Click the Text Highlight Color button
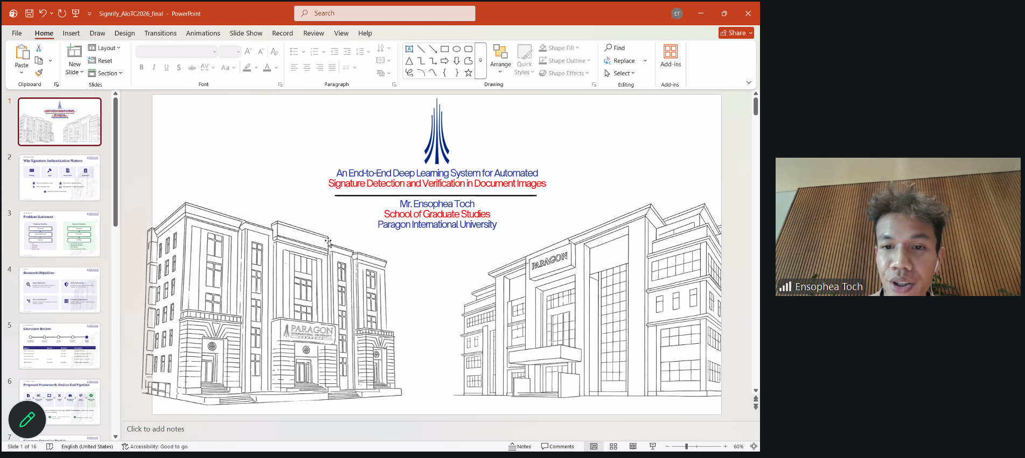1025x458 pixels. [x=247, y=67]
